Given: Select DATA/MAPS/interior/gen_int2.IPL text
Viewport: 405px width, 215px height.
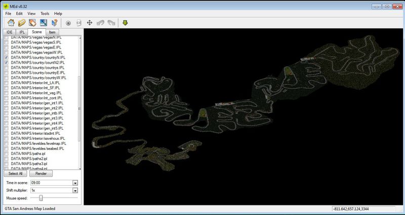Looking at the screenshot, I should pos(37,108).
